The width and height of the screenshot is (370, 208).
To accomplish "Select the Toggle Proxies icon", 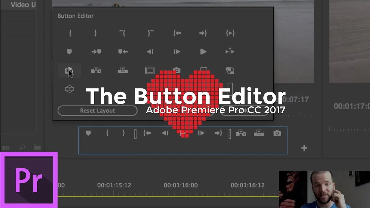I will [x=230, y=70].
